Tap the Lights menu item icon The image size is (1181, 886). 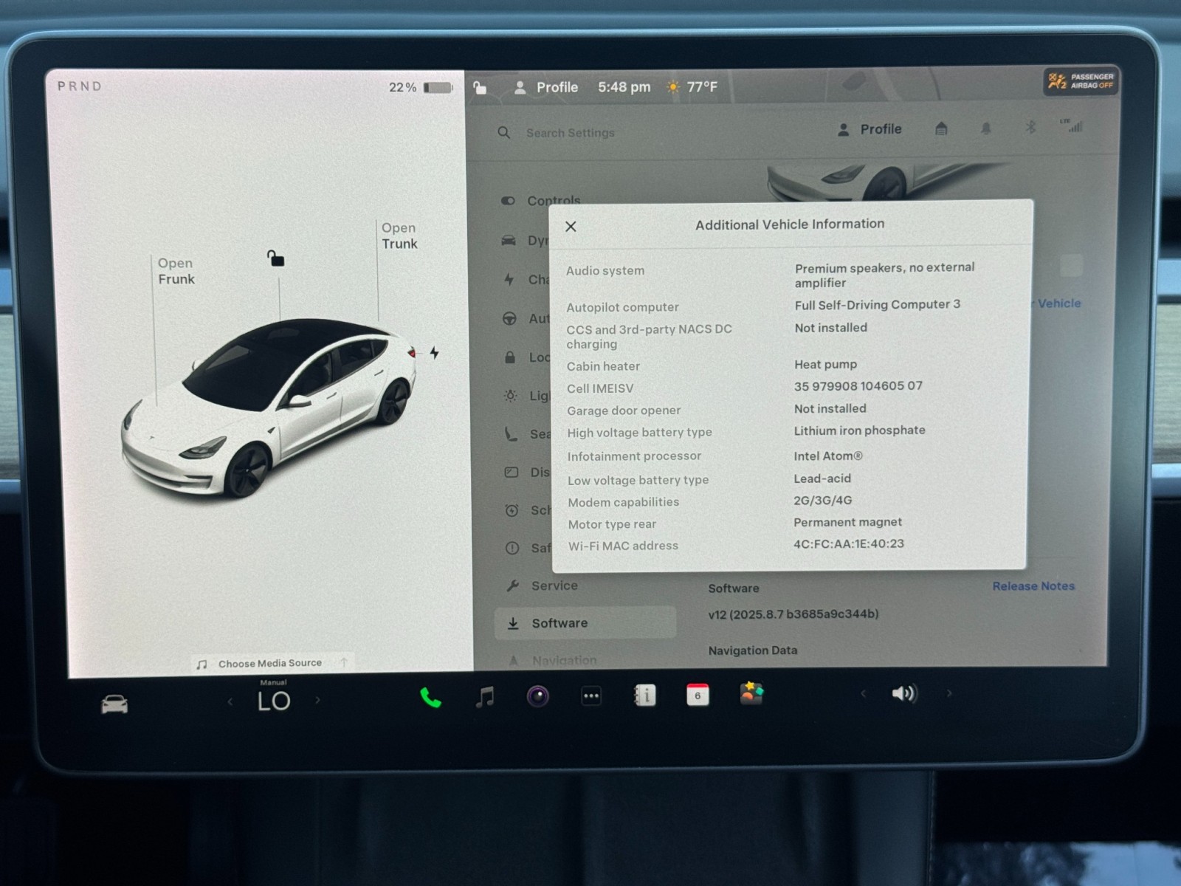pyautogui.click(x=510, y=396)
